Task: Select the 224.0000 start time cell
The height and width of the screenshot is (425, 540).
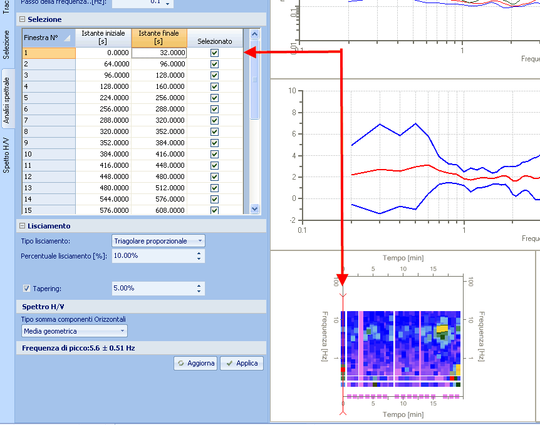Action: pyautogui.click(x=103, y=98)
